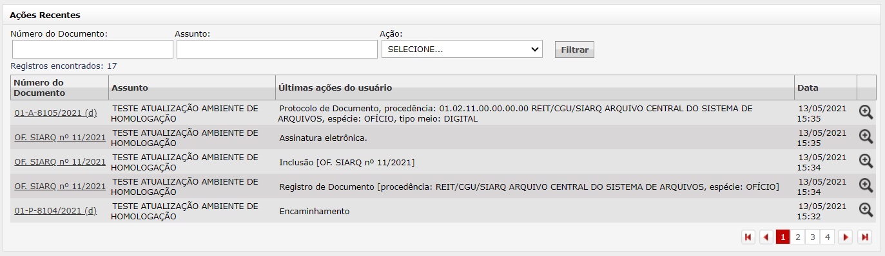Open OF. SIARQ nº 11/2021 link in Assinatura eletrônica row
The image size is (885, 256).
click(60, 137)
